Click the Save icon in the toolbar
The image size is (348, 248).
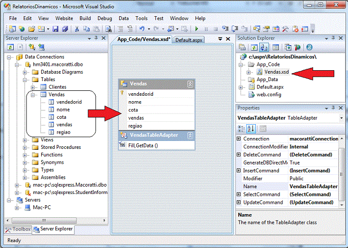[x=55, y=29]
